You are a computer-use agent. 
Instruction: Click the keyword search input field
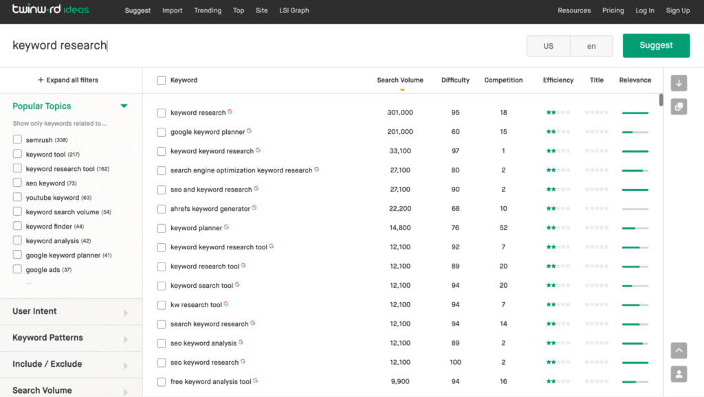coord(261,46)
